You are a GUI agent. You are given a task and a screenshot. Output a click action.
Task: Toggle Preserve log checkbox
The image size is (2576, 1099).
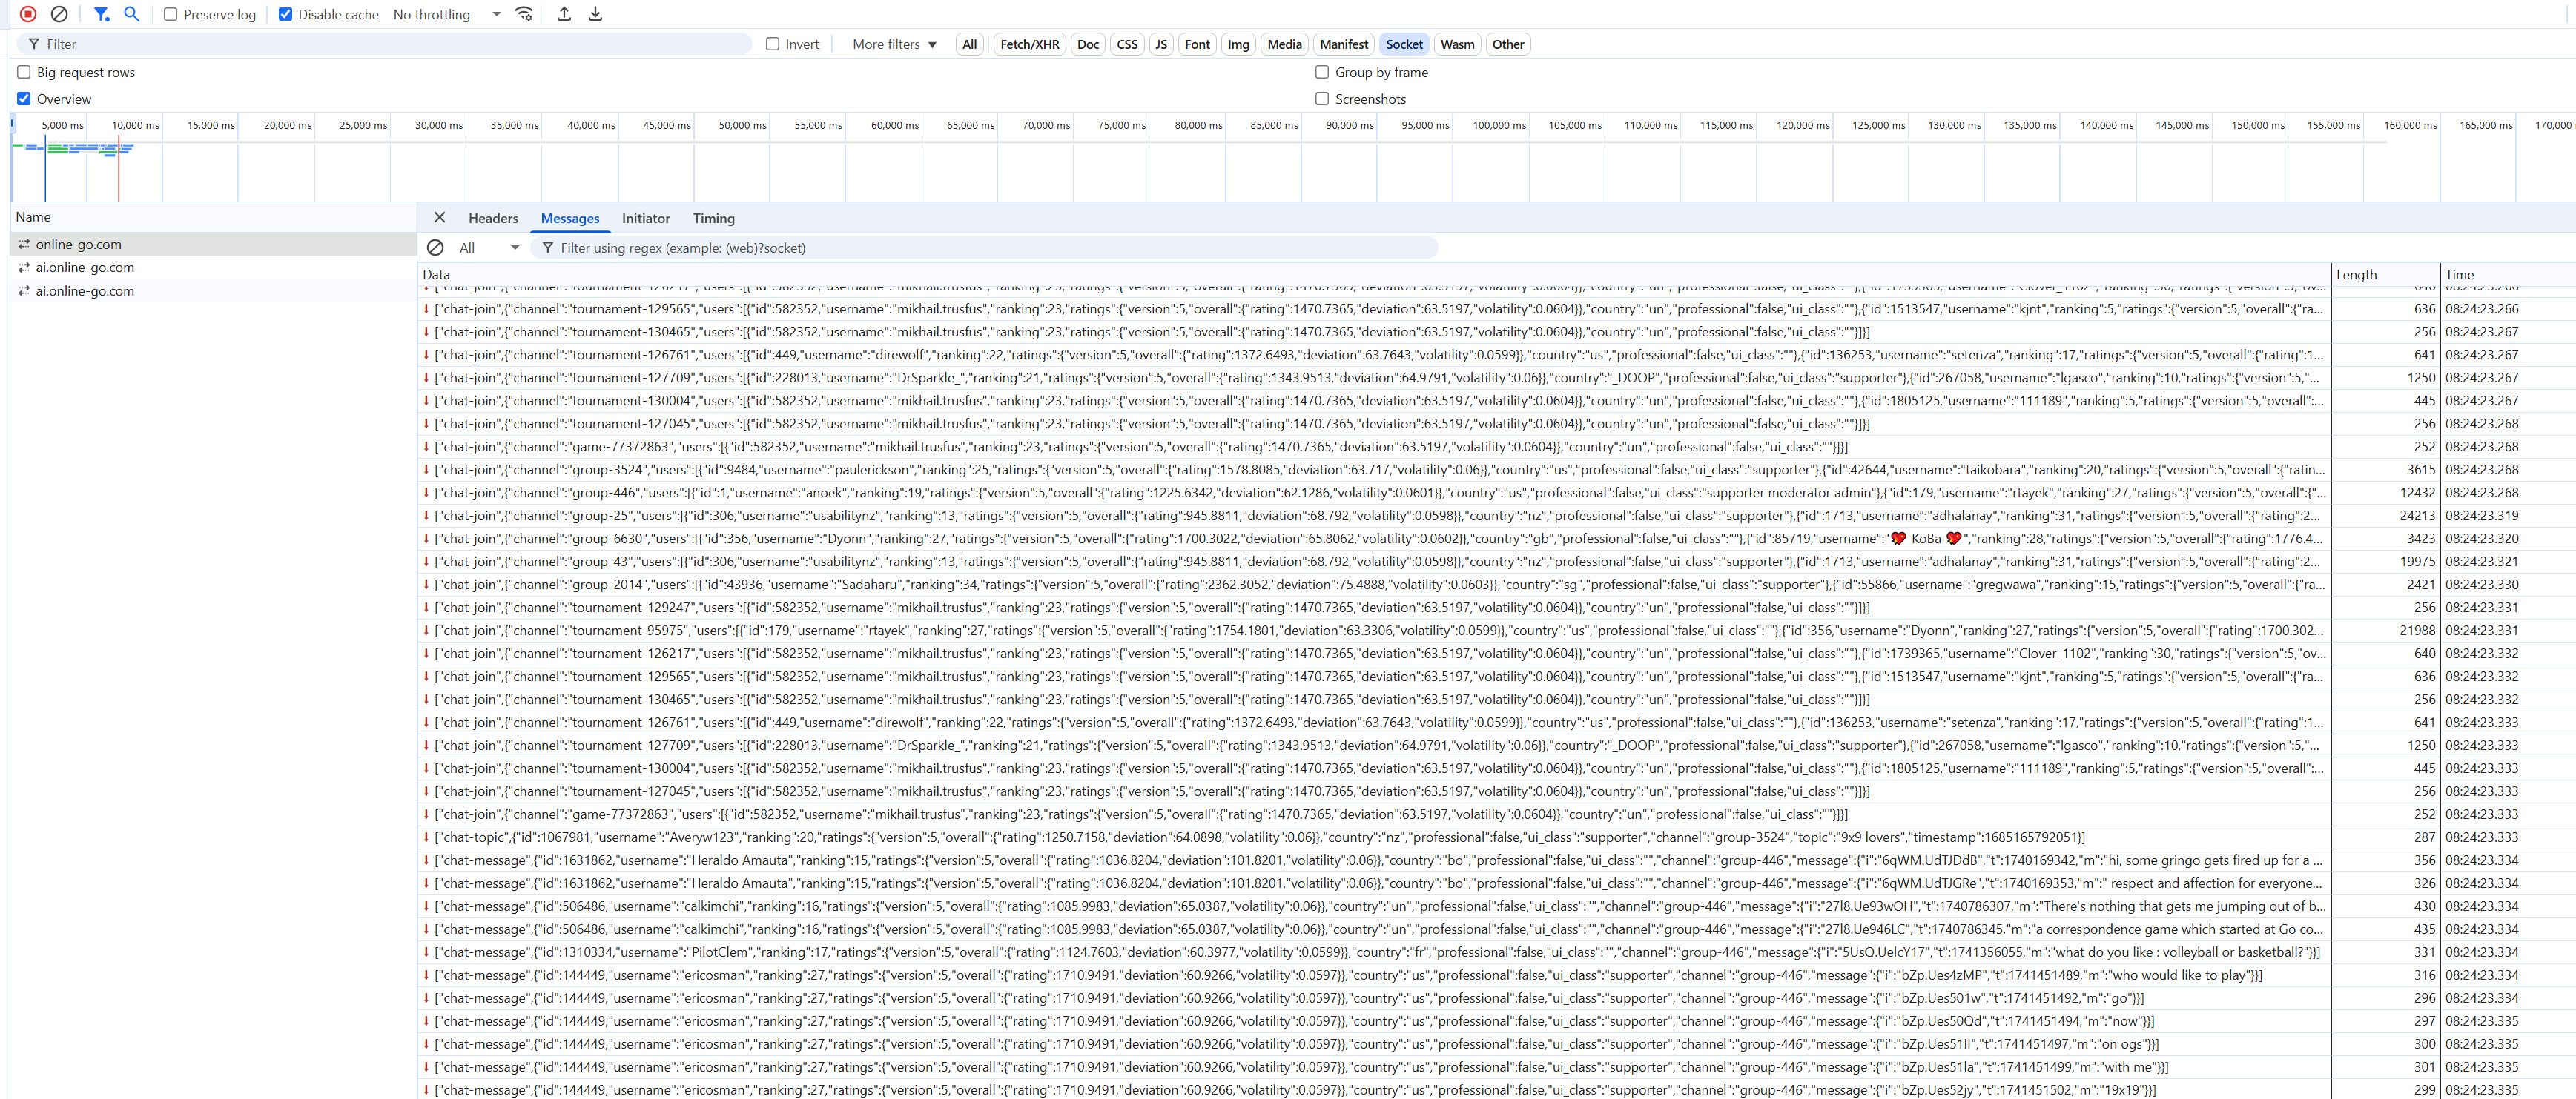170,14
